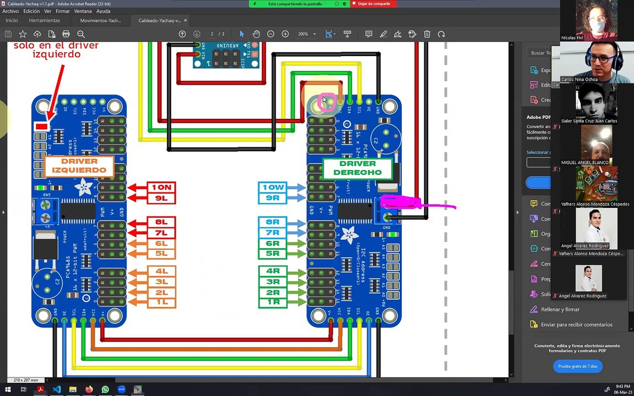This screenshot has width=634, height=396.
Task: Collapse the right tools pane arrow
Action: point(517,212)
